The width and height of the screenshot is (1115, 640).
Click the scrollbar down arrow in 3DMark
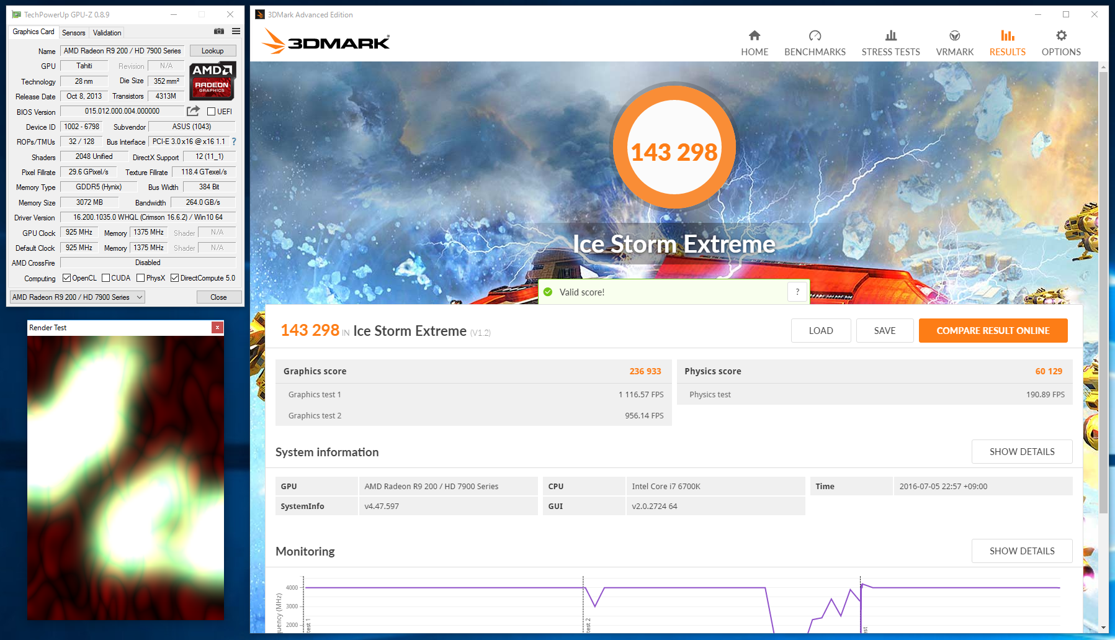1103,628
